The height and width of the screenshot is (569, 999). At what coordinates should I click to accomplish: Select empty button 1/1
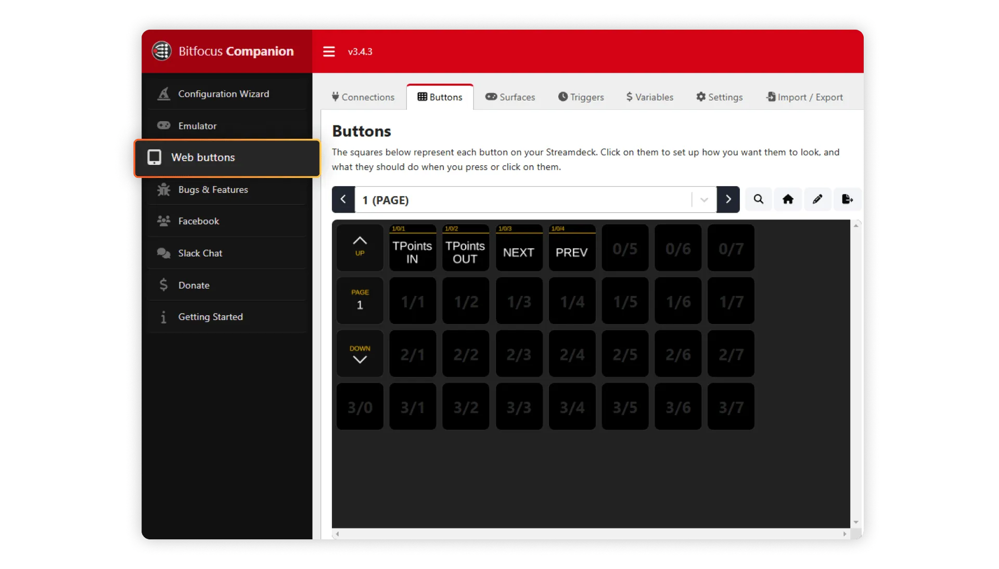tap(413, 301)
